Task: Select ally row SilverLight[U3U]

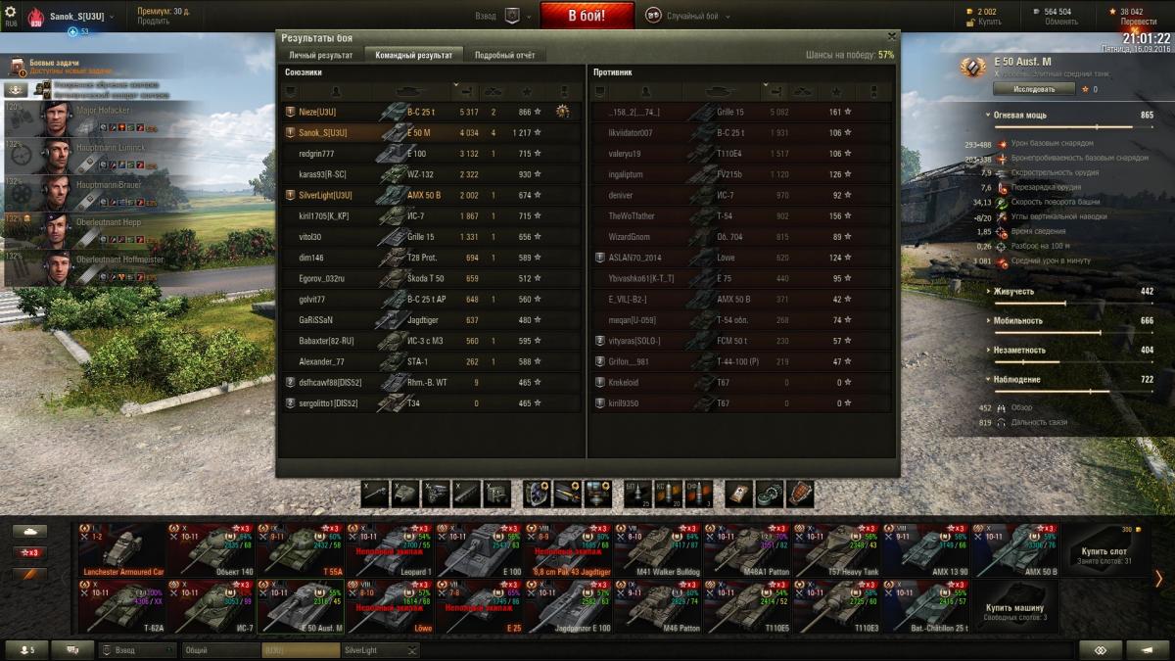Action: coord(432,195)
